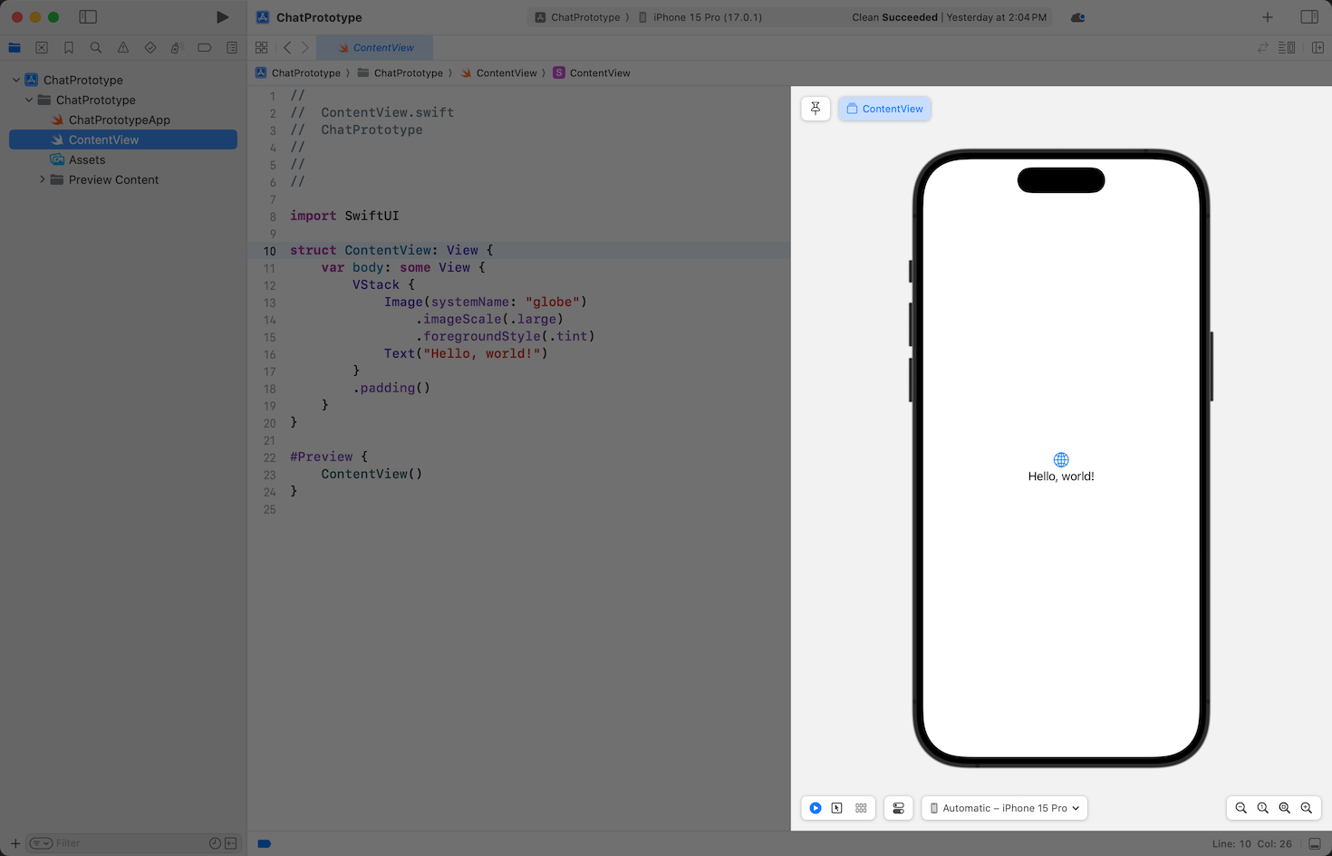Image resolution: width=1332 pixels, height=856 pixels.
Task: Open preview Device Settings controls
Action: pyautogui.click(x=898, y=808)
